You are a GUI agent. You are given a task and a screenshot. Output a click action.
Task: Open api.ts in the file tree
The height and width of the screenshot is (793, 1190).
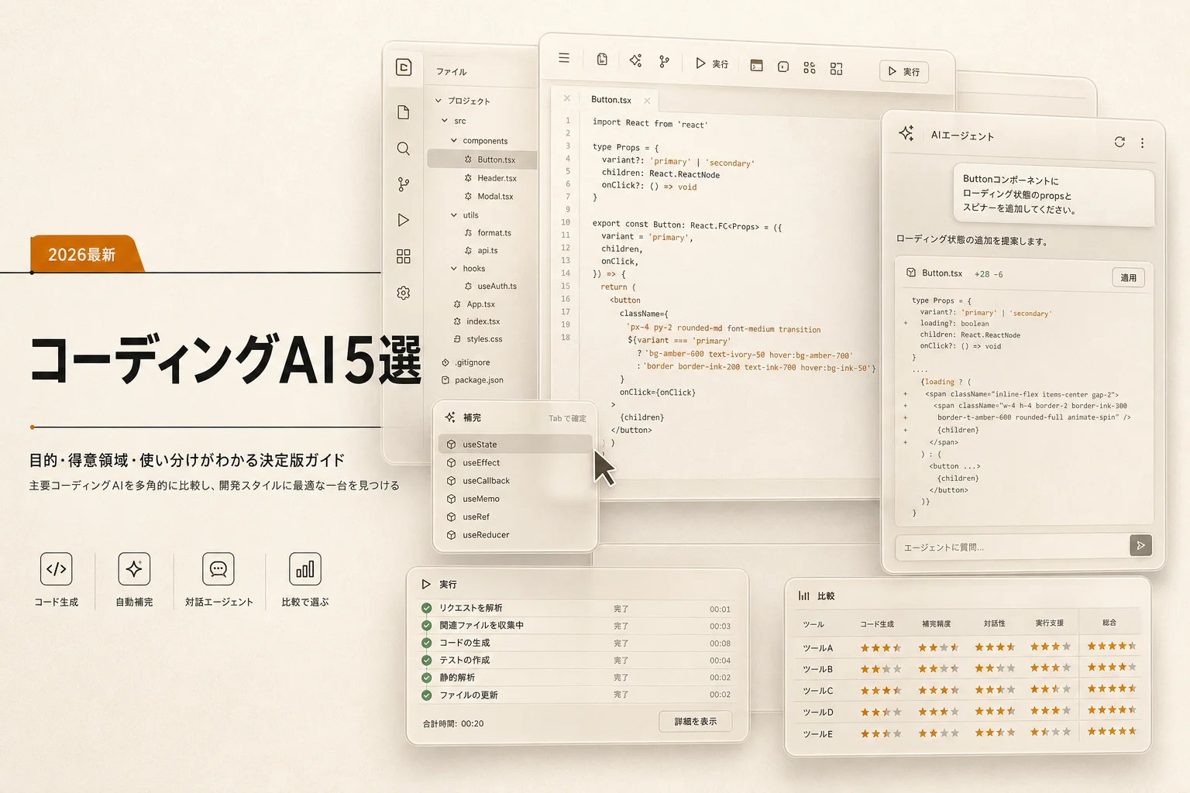(x=480, y=251)
